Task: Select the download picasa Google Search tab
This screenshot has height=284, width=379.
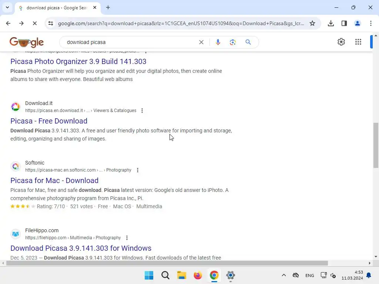Action: click(x=56, y=8)
